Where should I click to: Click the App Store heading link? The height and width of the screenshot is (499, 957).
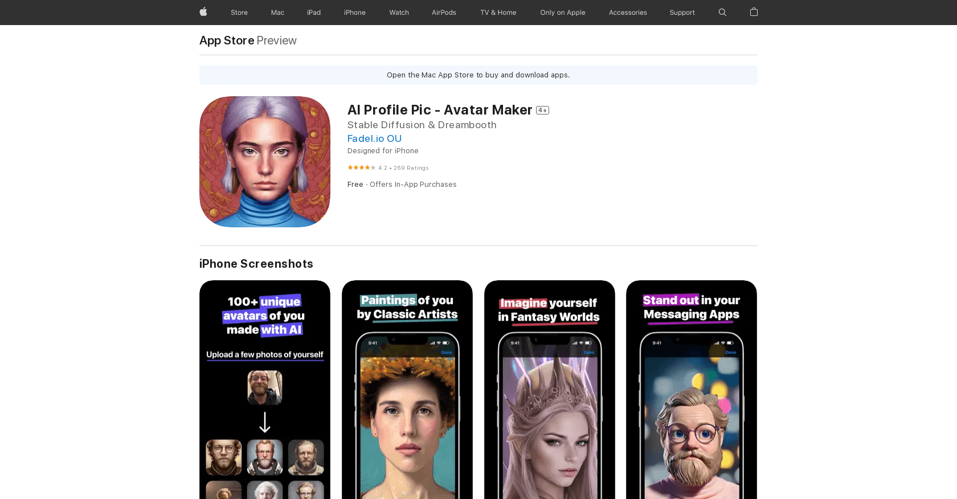227,40
